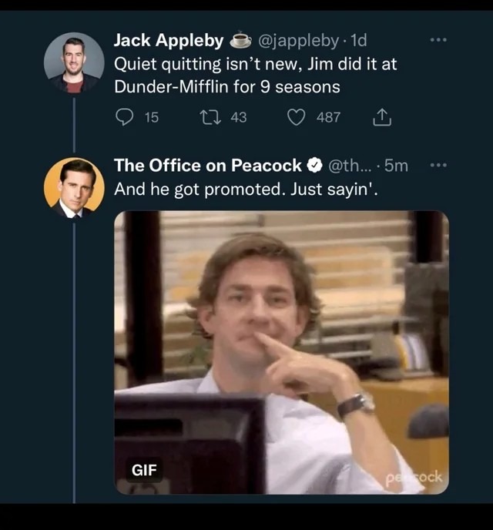Viewport: 493px width, 530px height.
Task: Click the 5m timestamp on the reply
Action: point(396,165)
